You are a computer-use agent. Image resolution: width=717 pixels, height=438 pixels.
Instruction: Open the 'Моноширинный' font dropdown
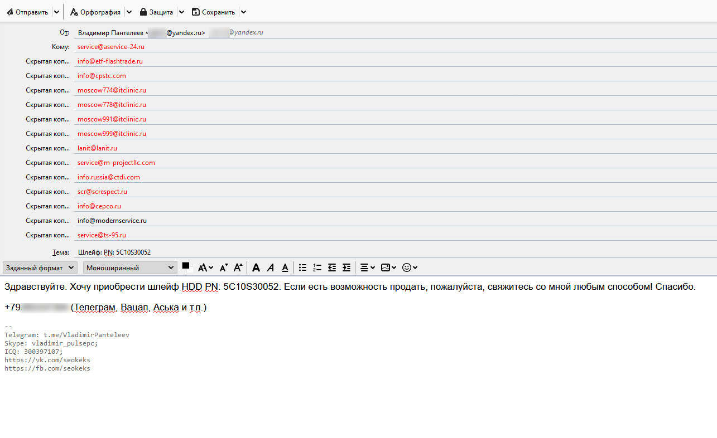click(130, 267)
